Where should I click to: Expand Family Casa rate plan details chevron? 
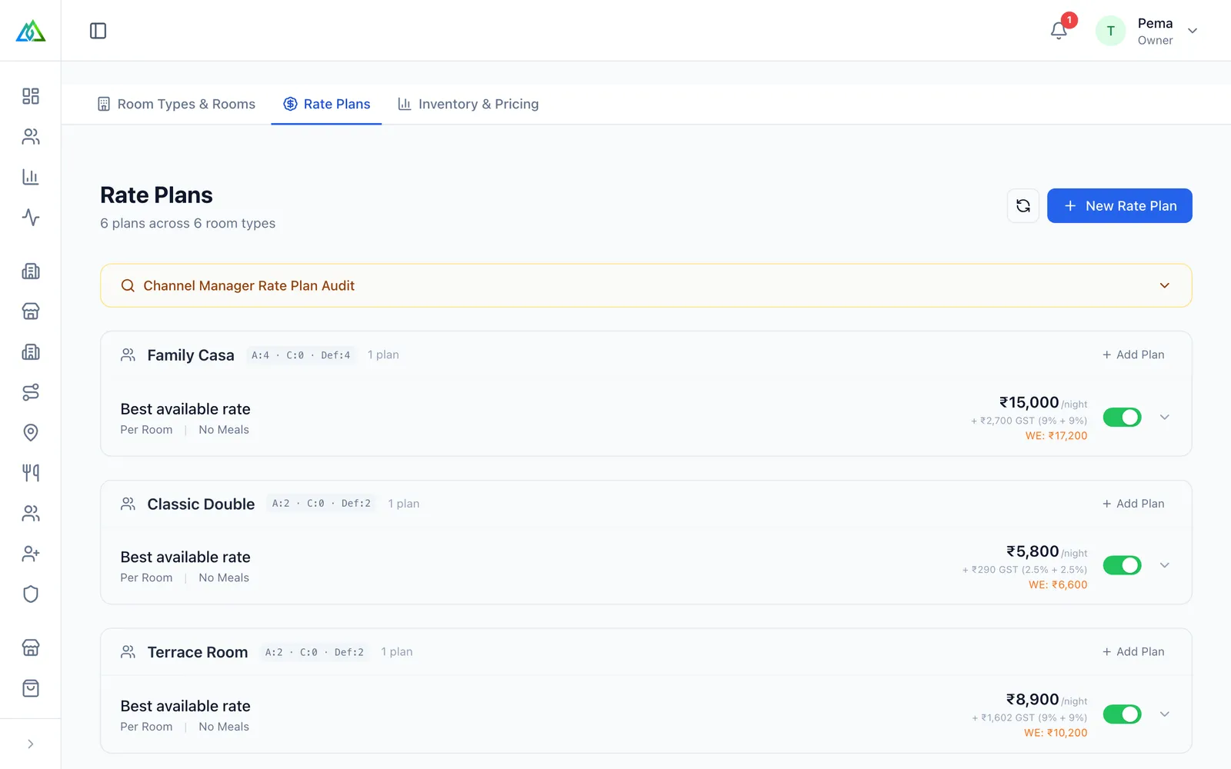pos(1165,417)
